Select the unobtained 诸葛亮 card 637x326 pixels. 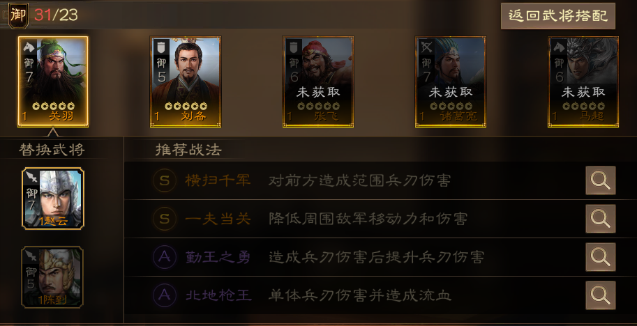pos(451,81)
